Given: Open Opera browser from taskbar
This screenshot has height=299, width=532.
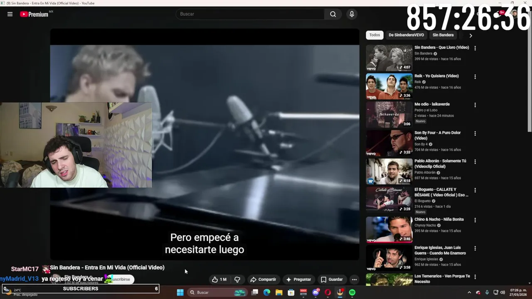Looking at the screenshot, I should (x=328, y=292).
